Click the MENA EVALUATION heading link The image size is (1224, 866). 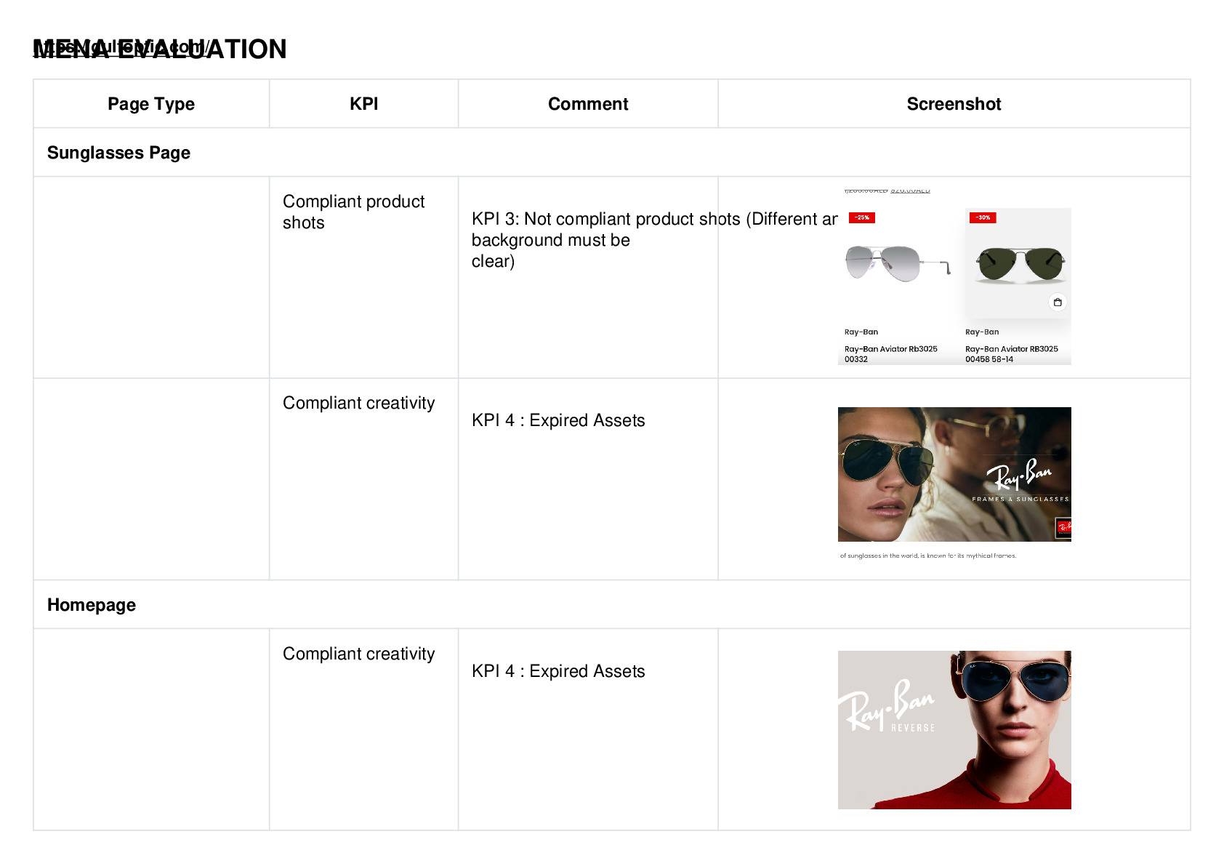point(160,49)
